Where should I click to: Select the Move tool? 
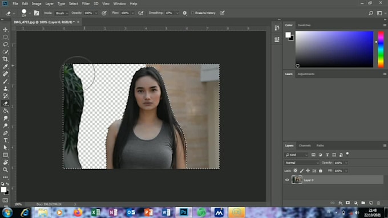pos(5,30)
